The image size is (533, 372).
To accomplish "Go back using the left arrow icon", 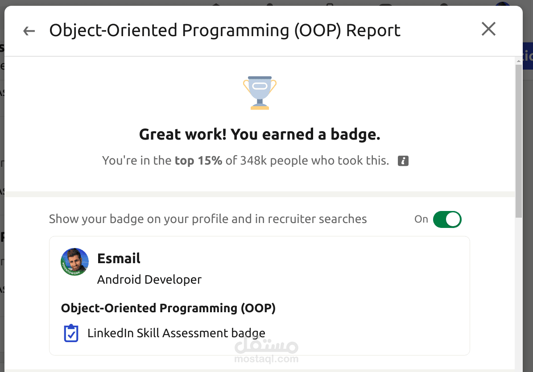I will (29, 31).
